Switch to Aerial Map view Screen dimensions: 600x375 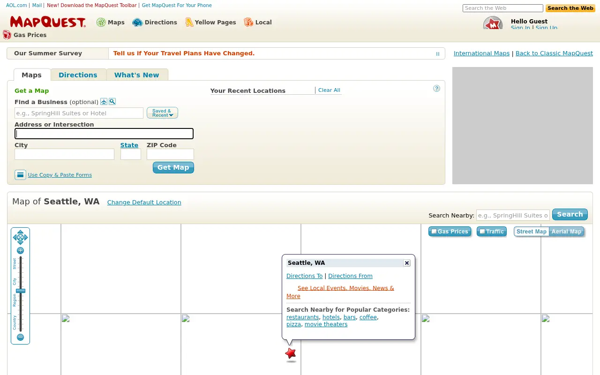(x=566, y=232)
